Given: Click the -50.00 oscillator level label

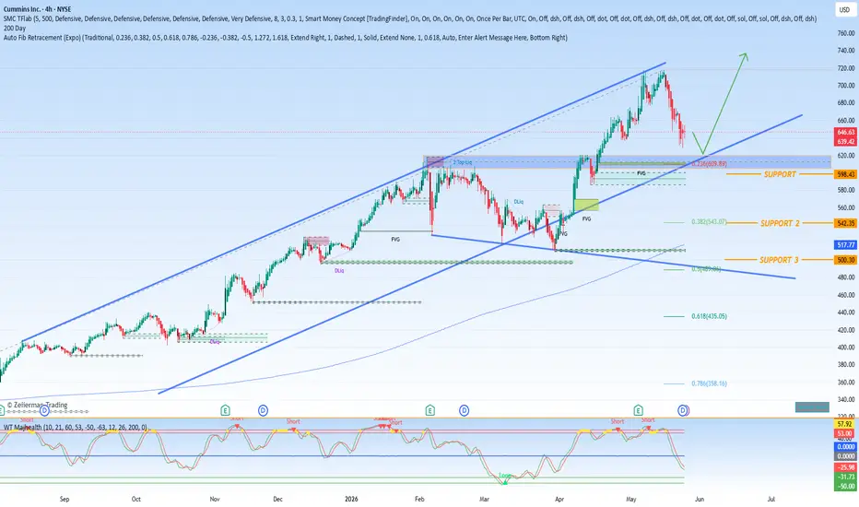Looking at the screenshot, I should click(845, 486).
